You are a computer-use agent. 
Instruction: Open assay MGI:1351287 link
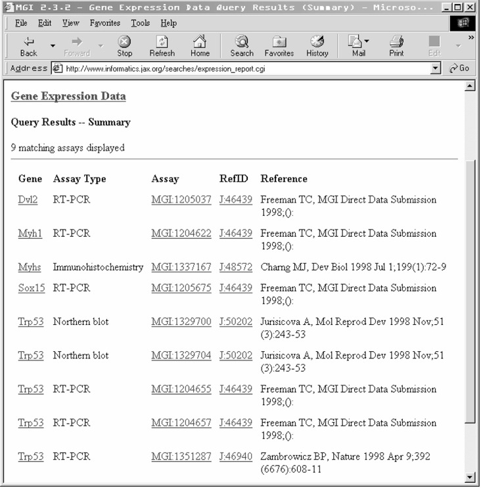(181, 456)
